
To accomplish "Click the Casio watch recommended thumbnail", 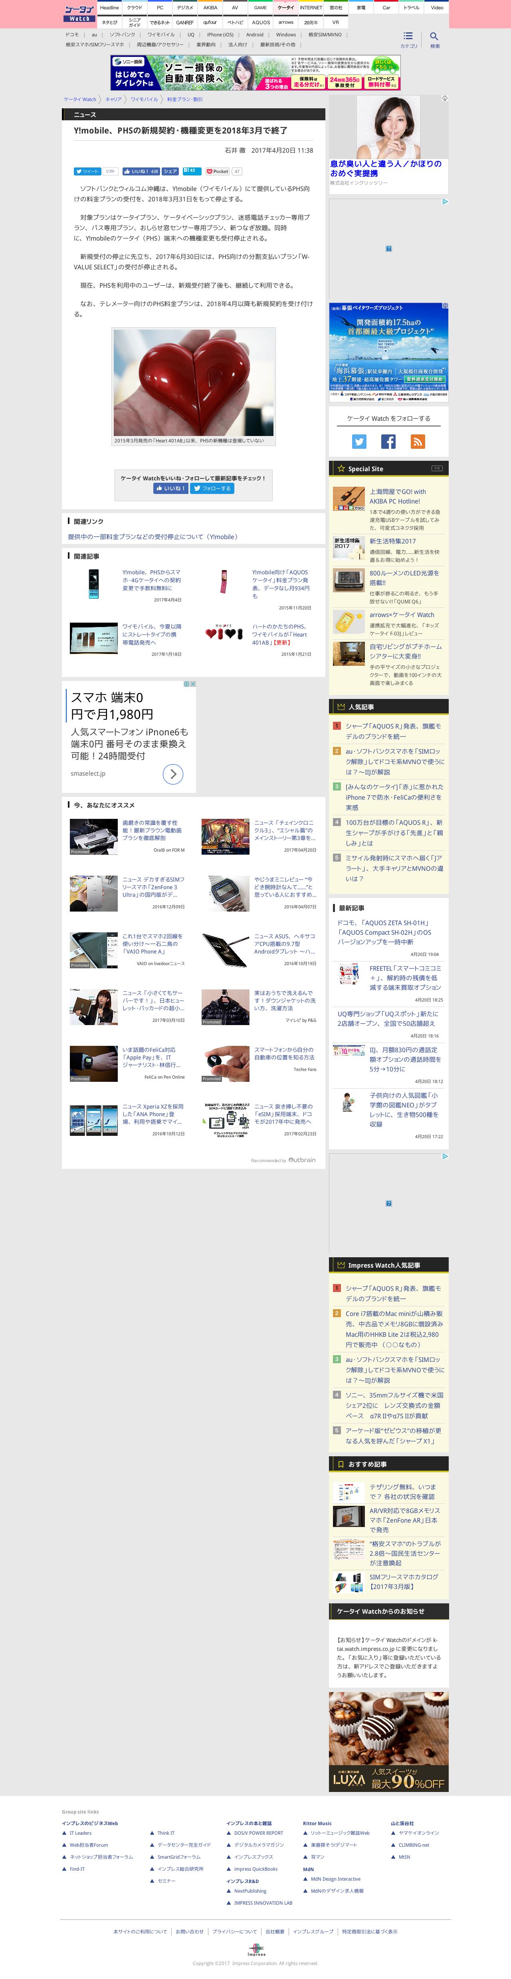I will pos(226,893).
